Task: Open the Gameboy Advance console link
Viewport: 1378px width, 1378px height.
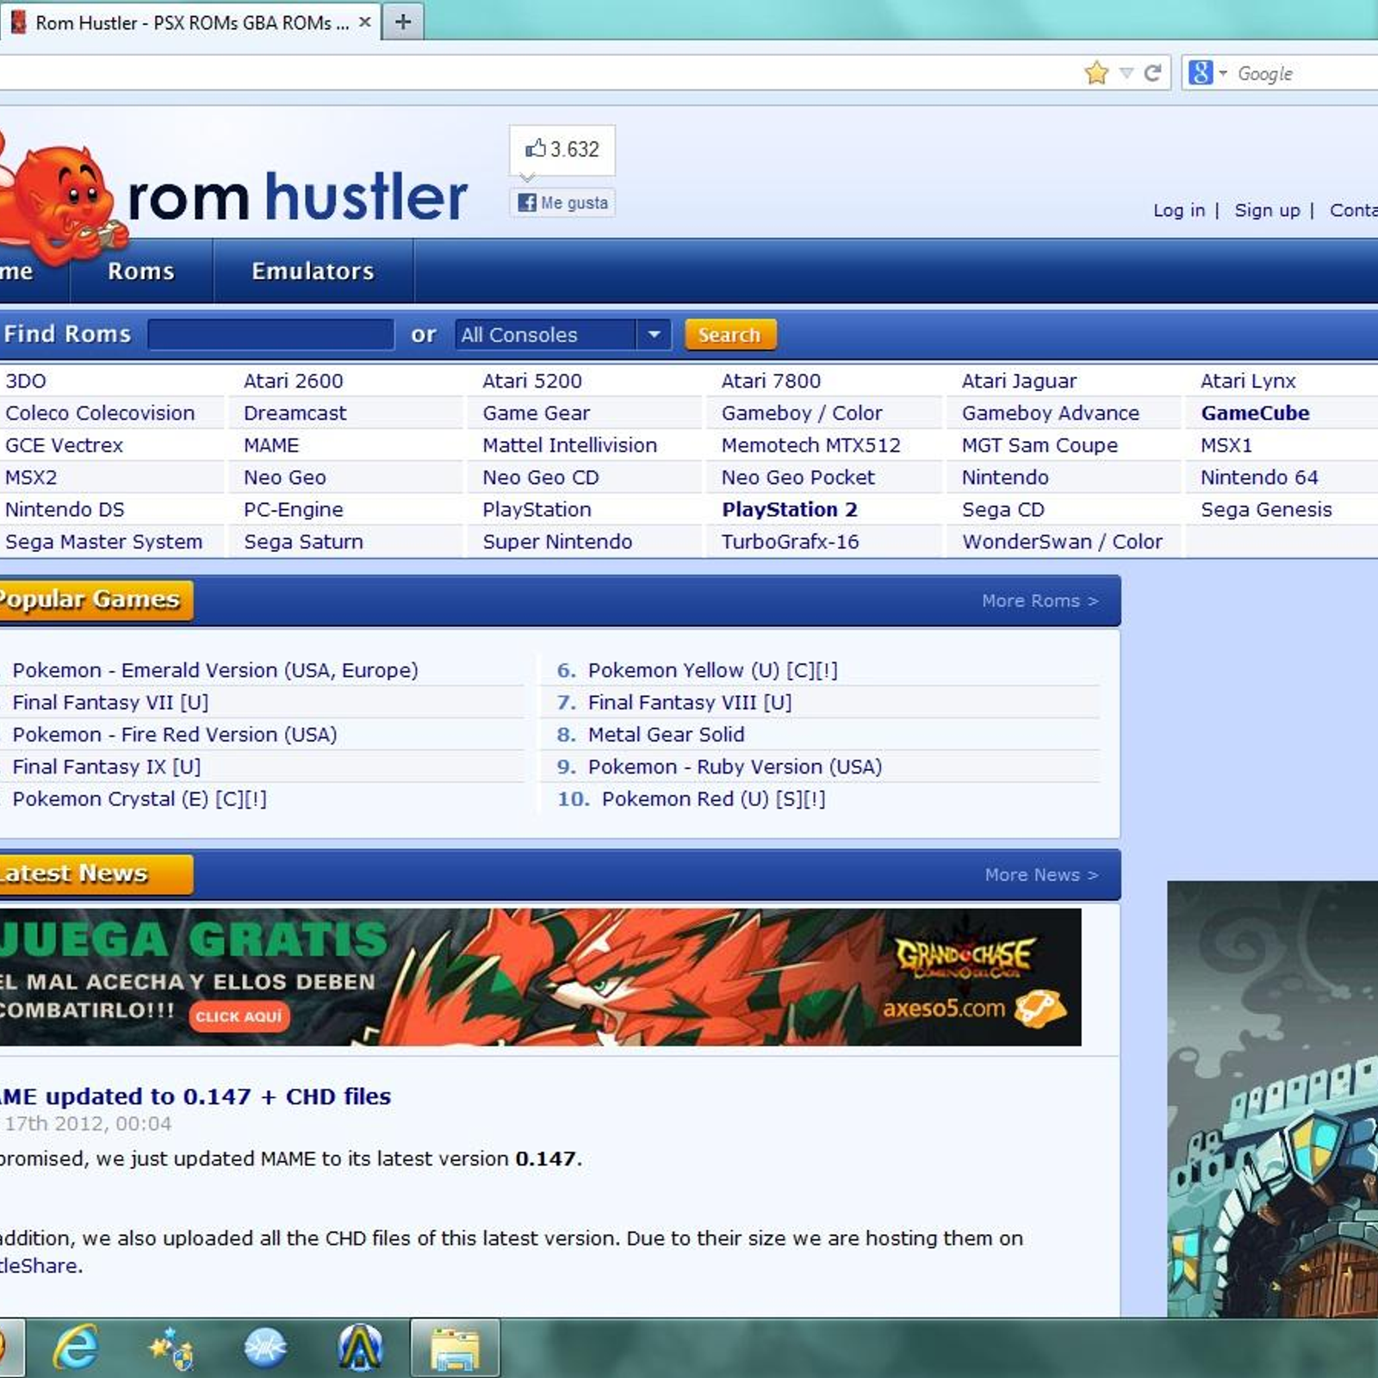Action: tap(1051, 413)
